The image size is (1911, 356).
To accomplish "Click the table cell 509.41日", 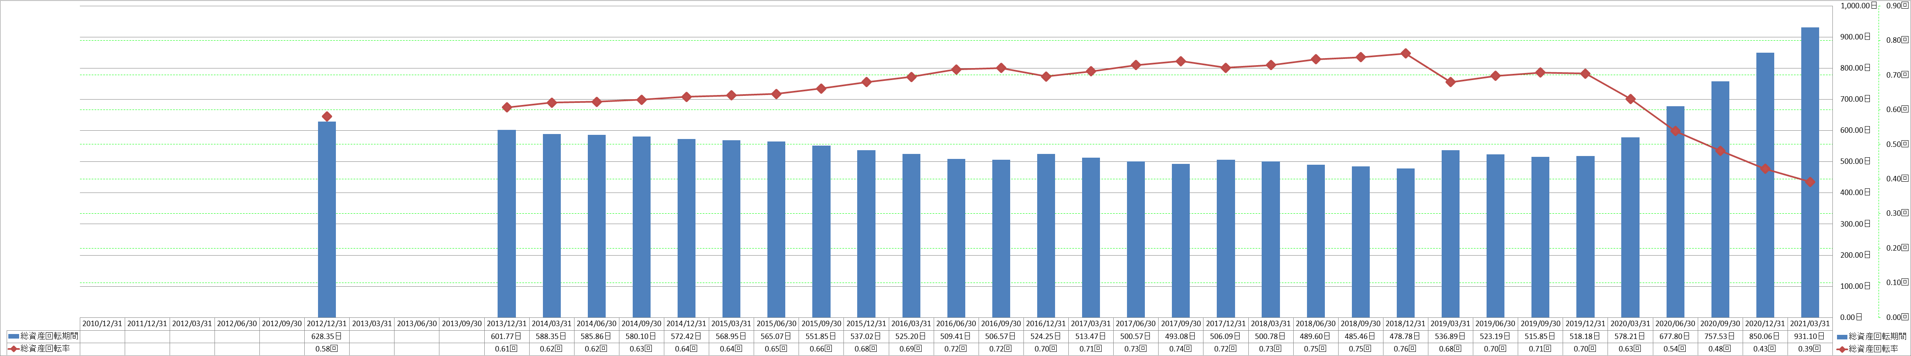I will pyautogui.click(x=955, y=336).
